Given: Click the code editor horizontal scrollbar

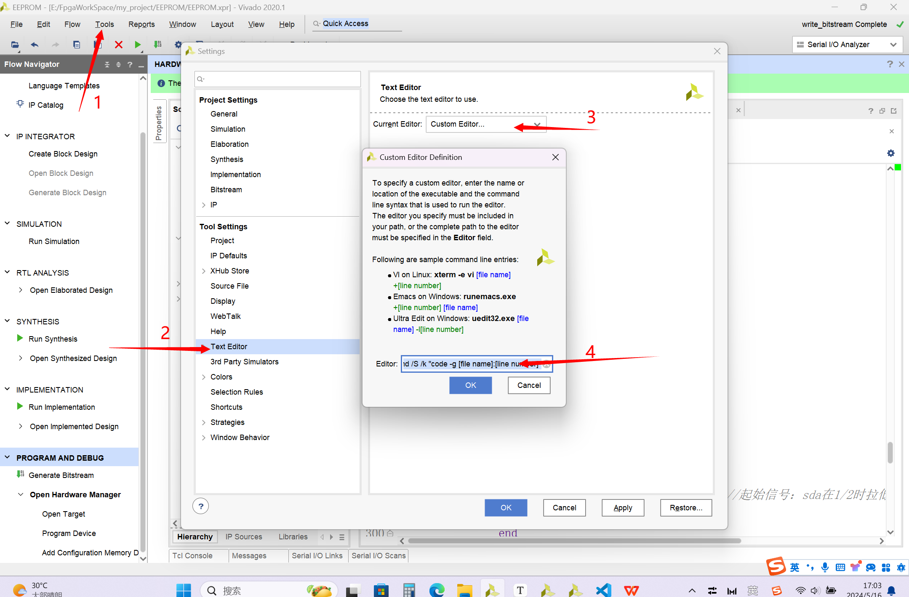Looking at the screenshot, I should [575, 541].
